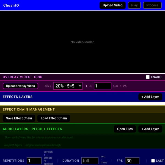Click the Effects Layers heading
The height and width of the screenshot is (165, 165).
[18, 97]
